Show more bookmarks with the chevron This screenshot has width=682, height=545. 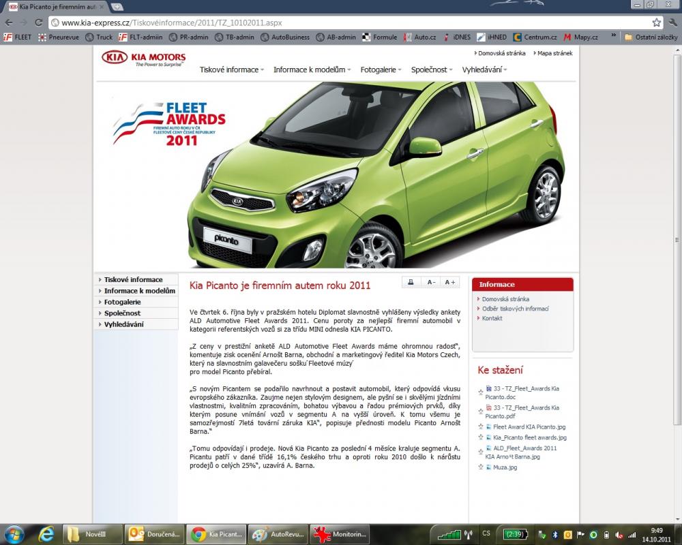(x=614, y=37)
